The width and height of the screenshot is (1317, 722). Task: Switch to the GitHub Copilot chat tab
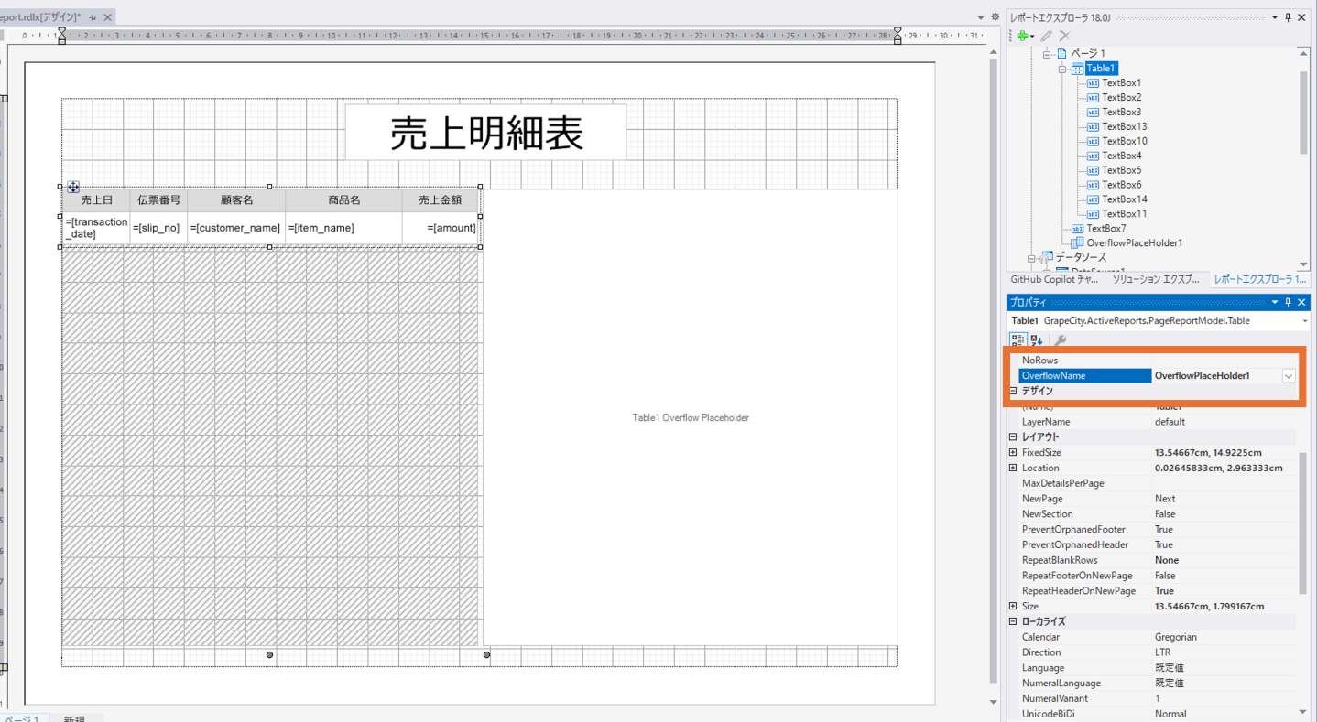tap(1052, 279)
